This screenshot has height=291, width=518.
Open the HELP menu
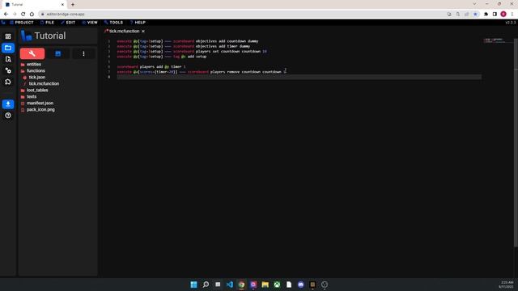[138, 23]
